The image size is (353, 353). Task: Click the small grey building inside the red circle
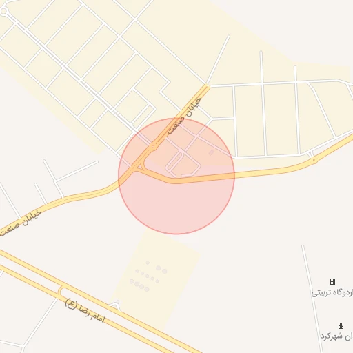pyautogui.click(x=211, y=152)
